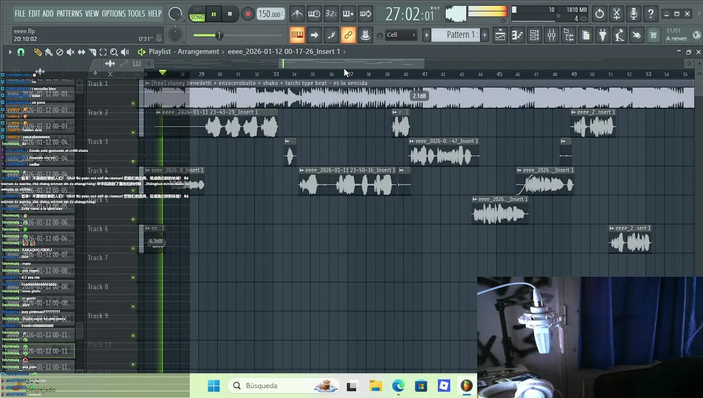Viewport: 703px width, 398px height.
Task: Adjust the green song position slider
Action: click(219, 35)
